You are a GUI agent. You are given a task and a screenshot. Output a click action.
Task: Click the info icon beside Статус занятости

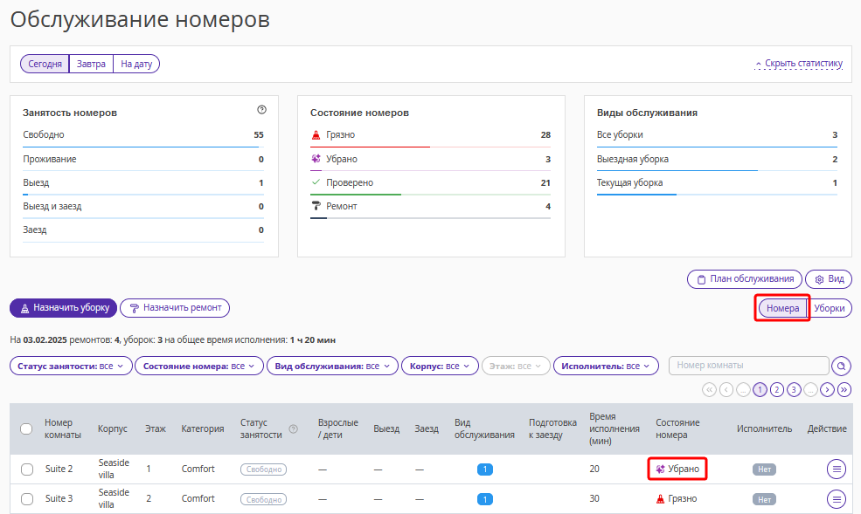(x=294, y=428)
